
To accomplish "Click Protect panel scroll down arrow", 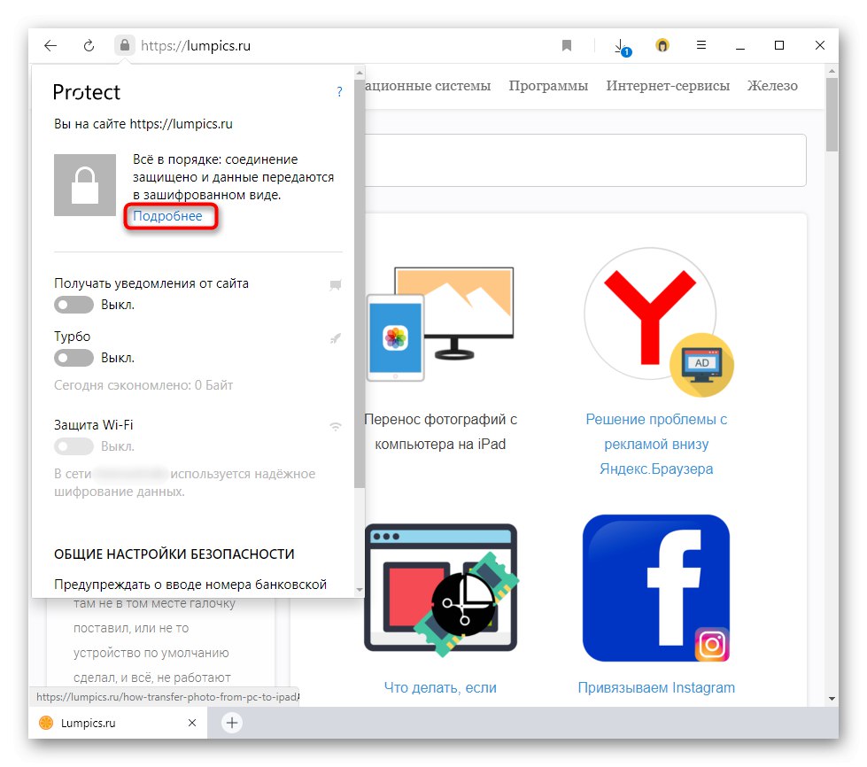I will (x=360, y=590).
